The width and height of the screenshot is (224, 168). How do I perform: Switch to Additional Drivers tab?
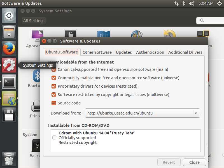coord(185,52)
